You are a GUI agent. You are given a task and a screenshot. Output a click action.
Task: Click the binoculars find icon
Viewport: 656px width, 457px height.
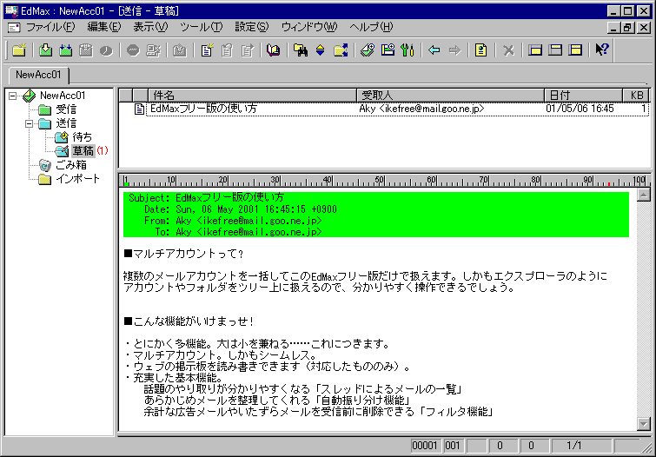coord(301,50)
